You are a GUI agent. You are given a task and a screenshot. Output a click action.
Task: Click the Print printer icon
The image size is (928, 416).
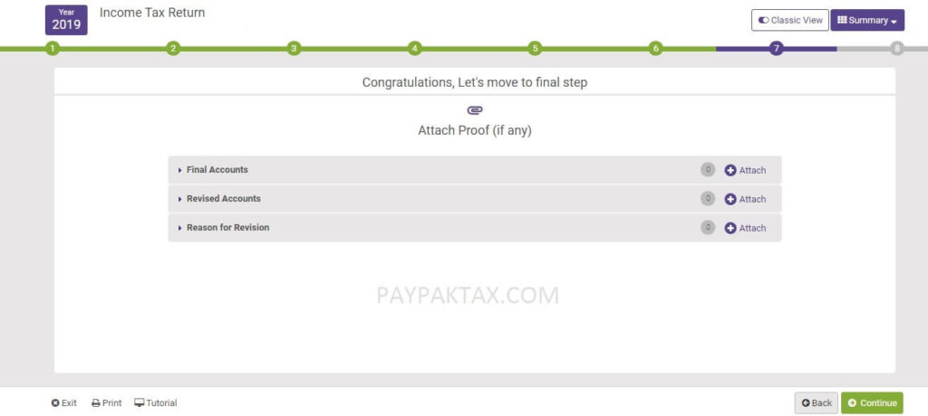(x=96, y=403)
